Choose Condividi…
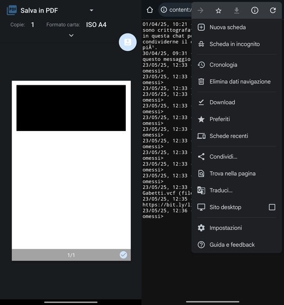Viewport: 284px width, 305px height. click(x=237, y=157)
